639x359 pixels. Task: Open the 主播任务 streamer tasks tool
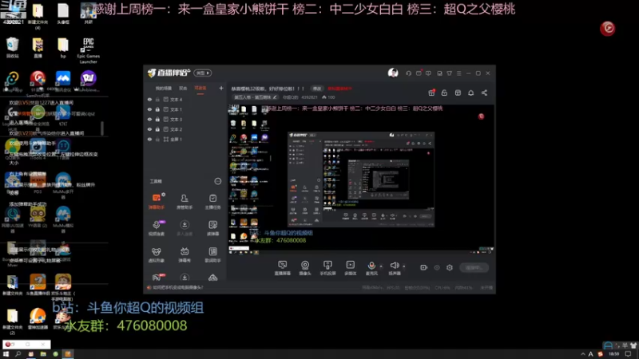pos(212,202)
